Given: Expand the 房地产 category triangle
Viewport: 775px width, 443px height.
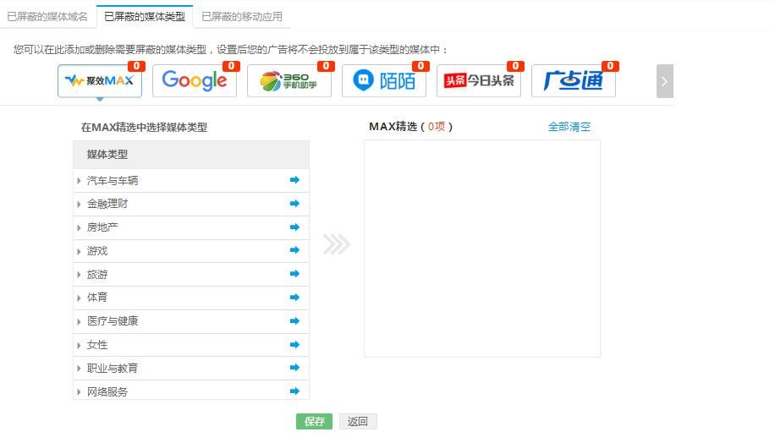Looking at the screenshot, I should [x=79, y=228].
